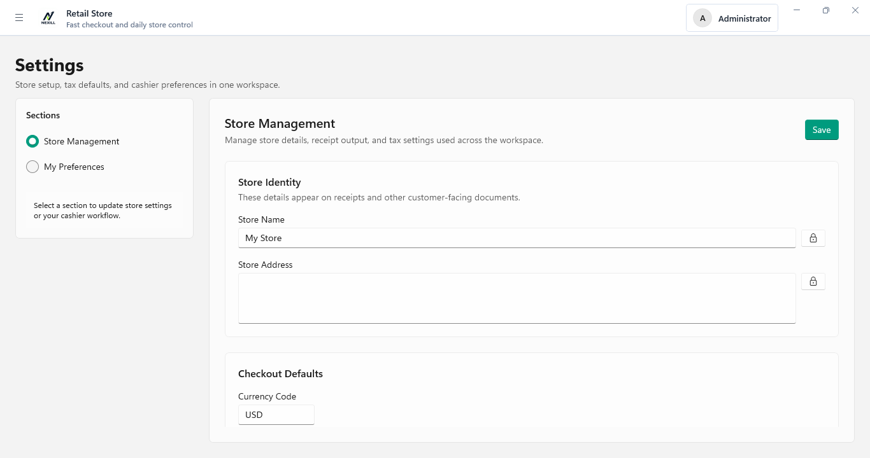The height and width of the screenshot is (458, 870).
Task: Open the Administrator account menu
Action: tap(732, 18)
